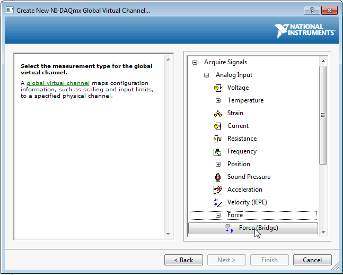Click the Resistance measurement icon
343x275 pixels.
217,139
